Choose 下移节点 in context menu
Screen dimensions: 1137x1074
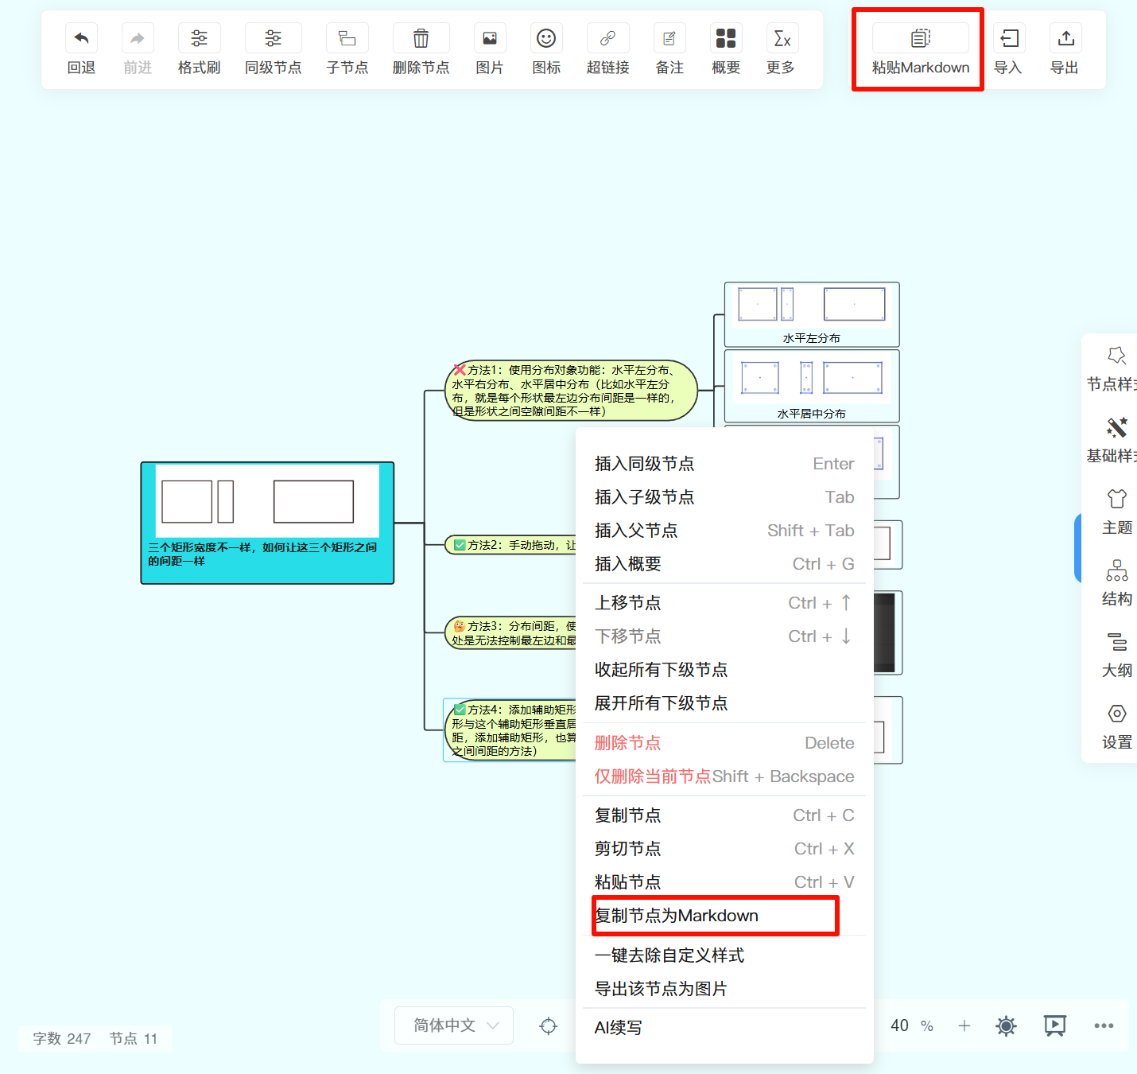point(724,636)
